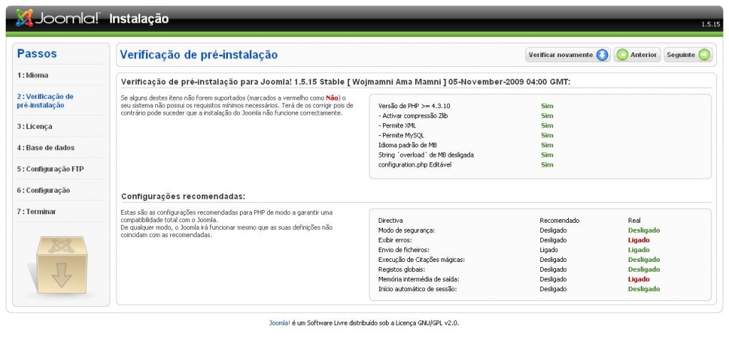
Task: Click the Joomla! logo in header
Action: 58,19
